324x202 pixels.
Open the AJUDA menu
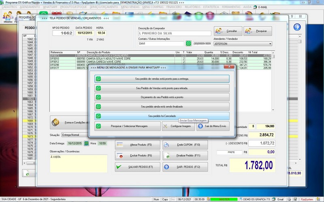[x=247, y=7]
